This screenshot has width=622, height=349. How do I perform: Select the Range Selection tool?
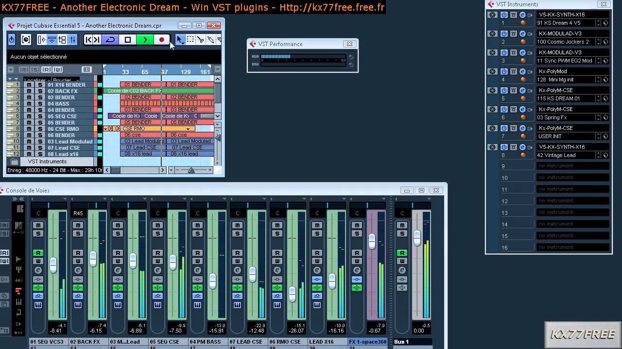pyautogui.click(x=190, y=40)
